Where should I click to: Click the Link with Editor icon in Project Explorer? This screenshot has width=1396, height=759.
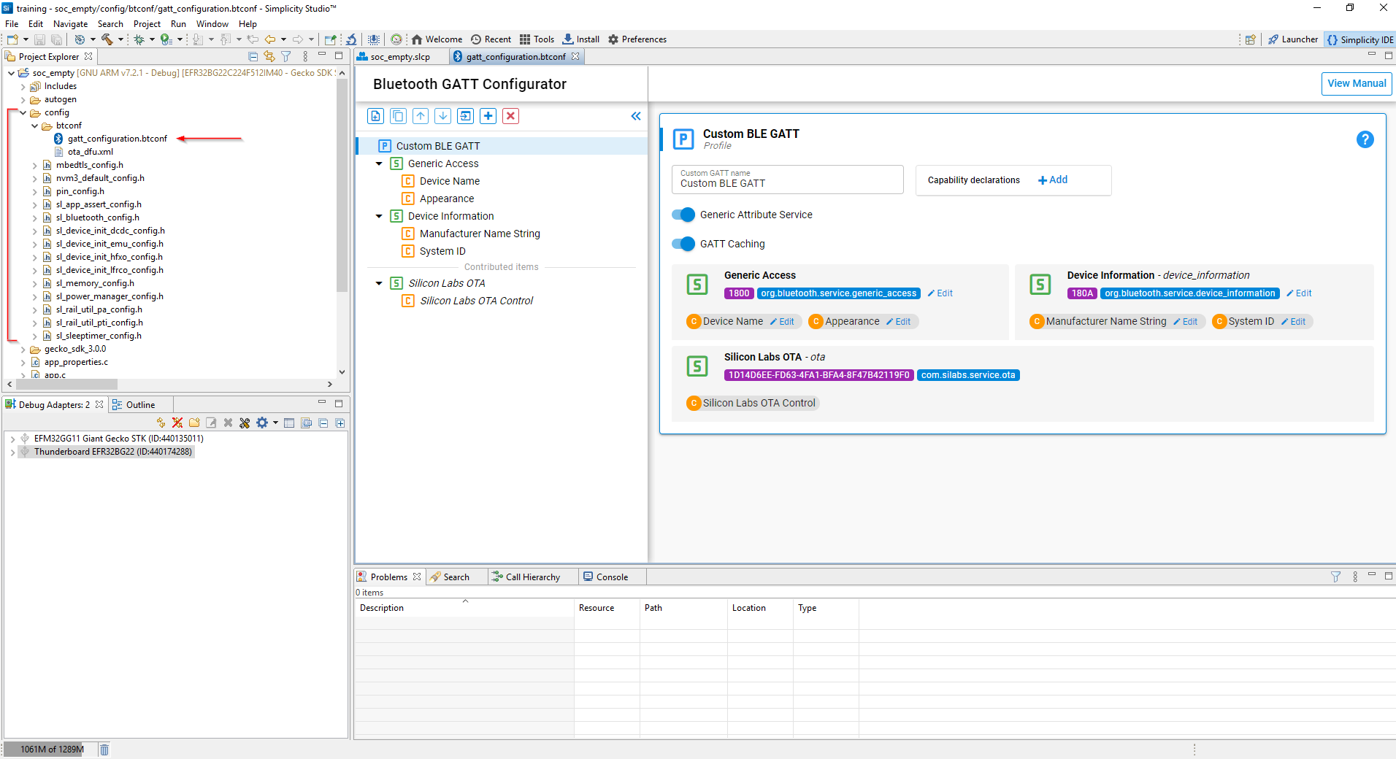pos(269,56)
